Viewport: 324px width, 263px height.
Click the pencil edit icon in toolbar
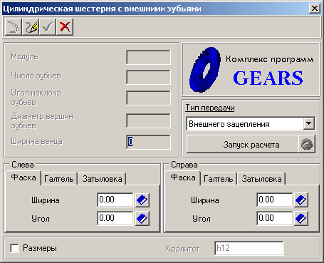[31, 27]
